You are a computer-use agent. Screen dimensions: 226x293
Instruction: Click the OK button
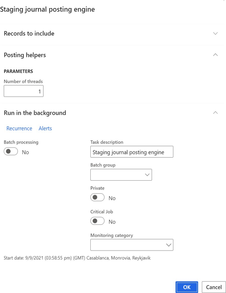[187, 287]
